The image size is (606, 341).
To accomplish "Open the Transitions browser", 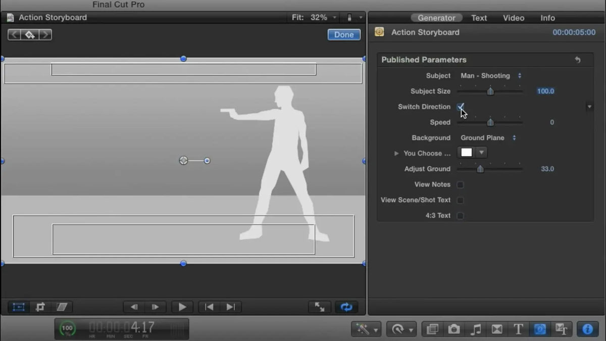I will [x=497, y=329].
